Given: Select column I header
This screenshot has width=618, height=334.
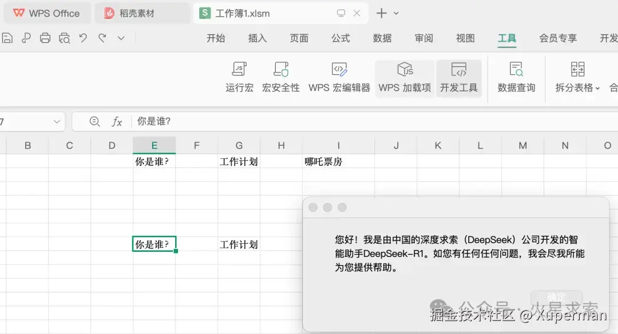Looking at the screenshot, I should click(x=339, y=146).
